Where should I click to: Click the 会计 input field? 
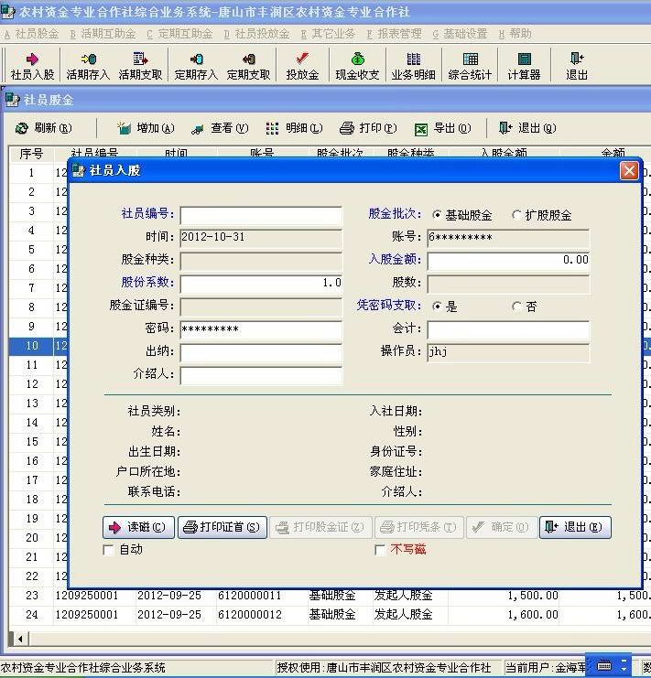[508, 329]
